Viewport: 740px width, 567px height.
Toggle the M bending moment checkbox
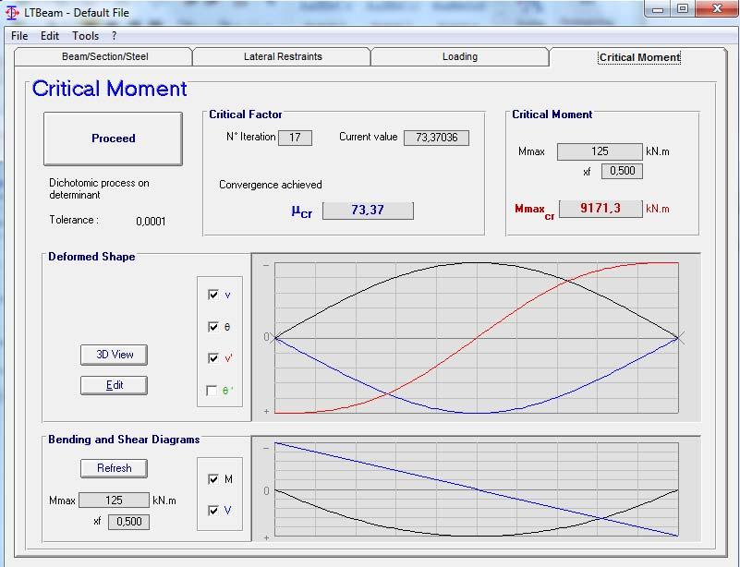[x=212, y=479]
